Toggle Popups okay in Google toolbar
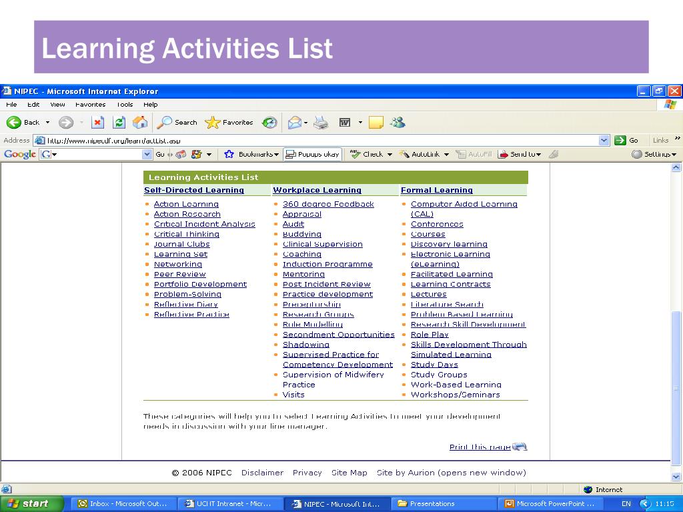 point(312,154)
